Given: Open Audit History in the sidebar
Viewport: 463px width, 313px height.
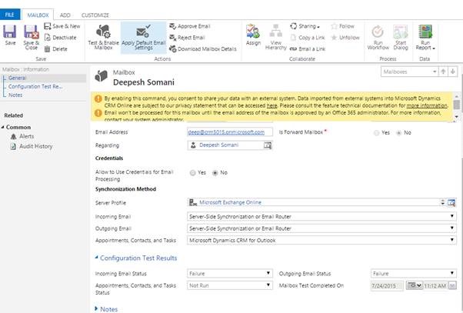Looking at the screenshot, I should pos(35,146).
